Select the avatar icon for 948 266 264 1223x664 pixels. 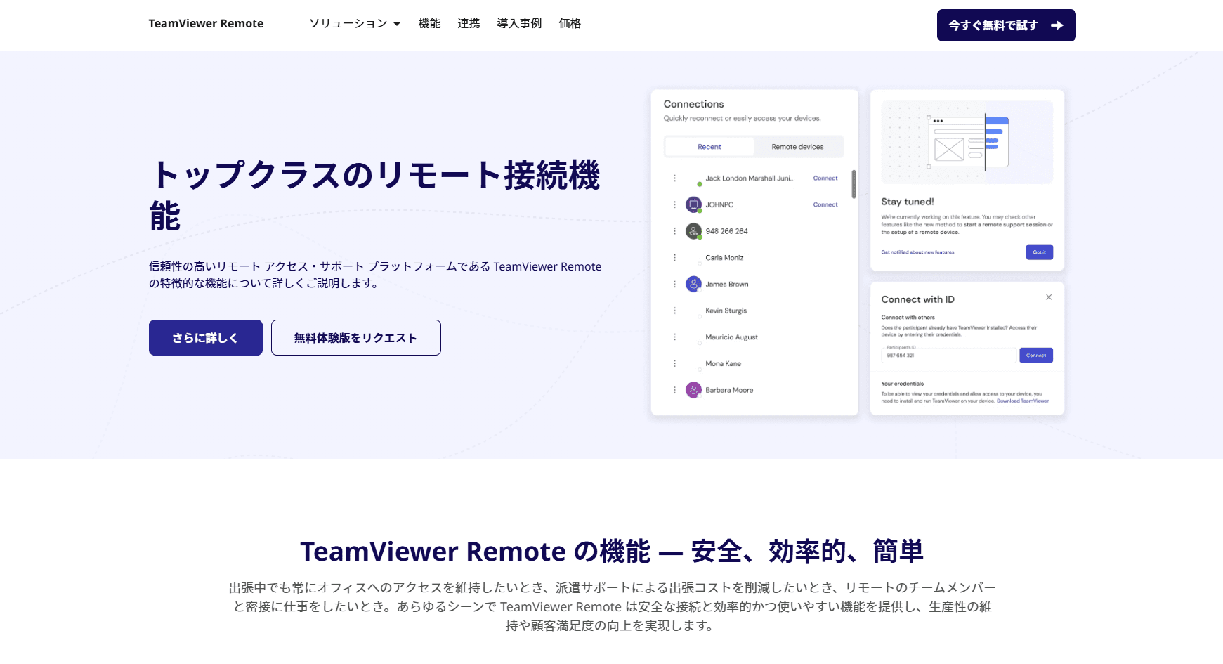[x=693, y=231]
